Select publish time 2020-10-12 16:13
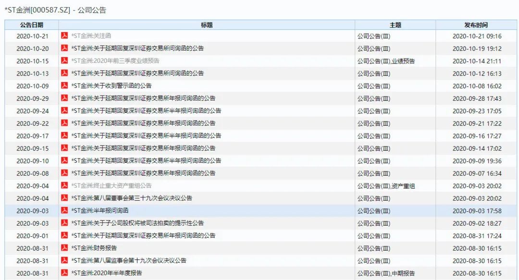 click(477, 73)
